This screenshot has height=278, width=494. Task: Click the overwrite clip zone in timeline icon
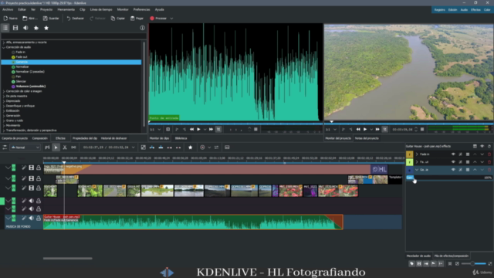161,147
